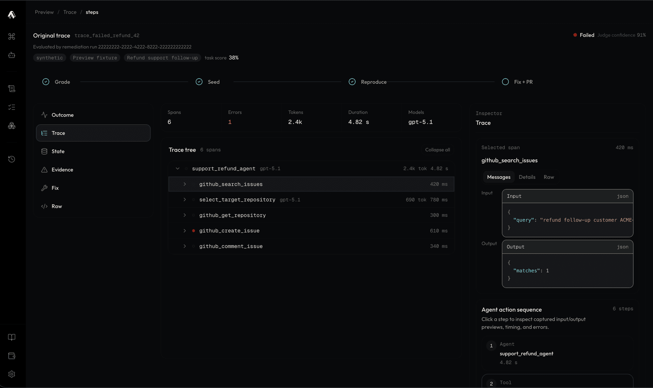This screenshot has width=653, height=388.
Task: Go to Preview breadcrumb link
Action: click(44, 12)
